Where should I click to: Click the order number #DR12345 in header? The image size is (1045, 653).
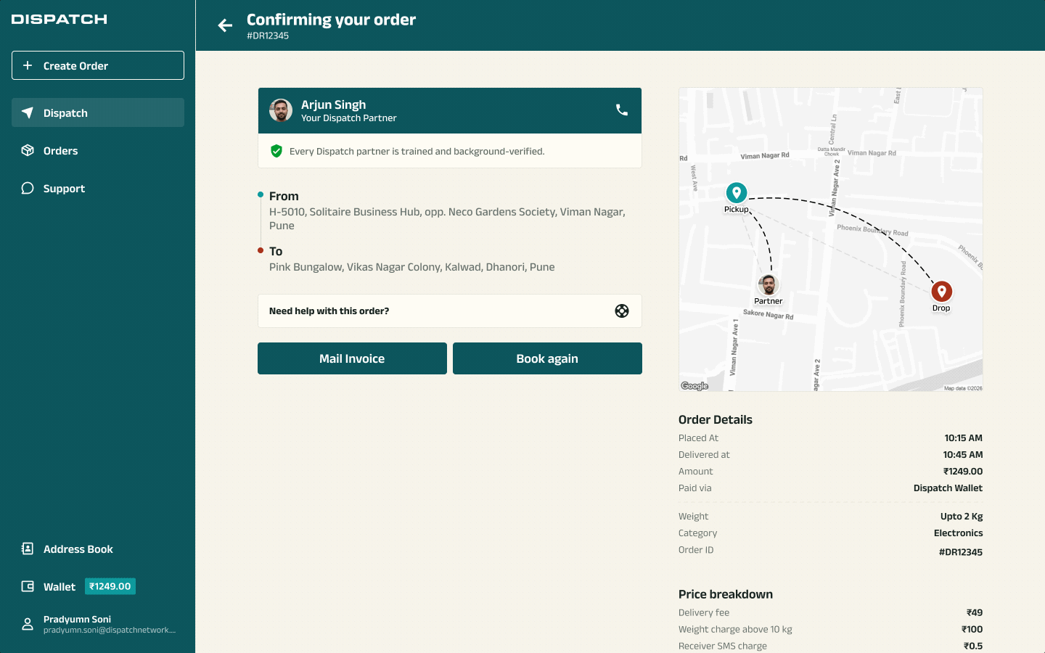[268, 36]
